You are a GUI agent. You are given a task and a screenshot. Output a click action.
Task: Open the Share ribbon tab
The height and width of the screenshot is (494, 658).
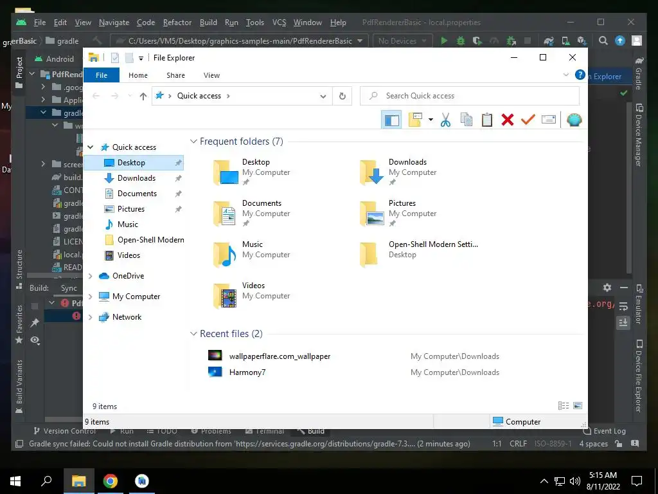click(x=175, y=75)
